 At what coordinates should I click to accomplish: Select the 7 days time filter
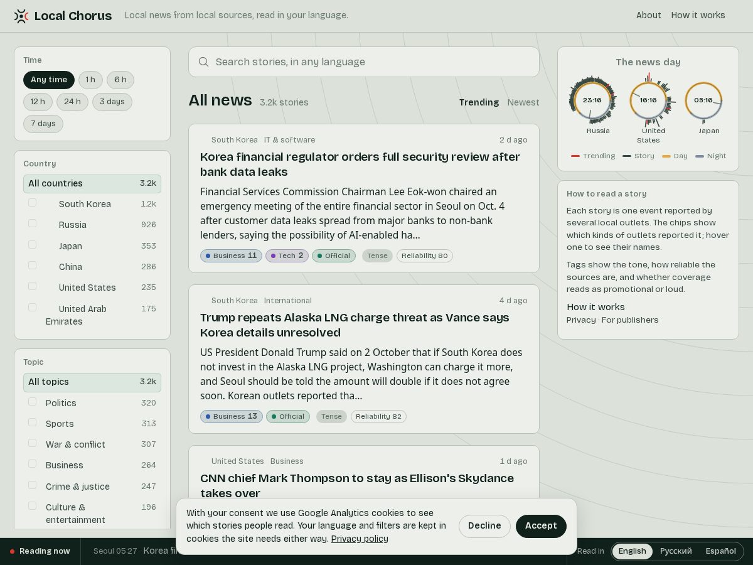click(43, 124)
